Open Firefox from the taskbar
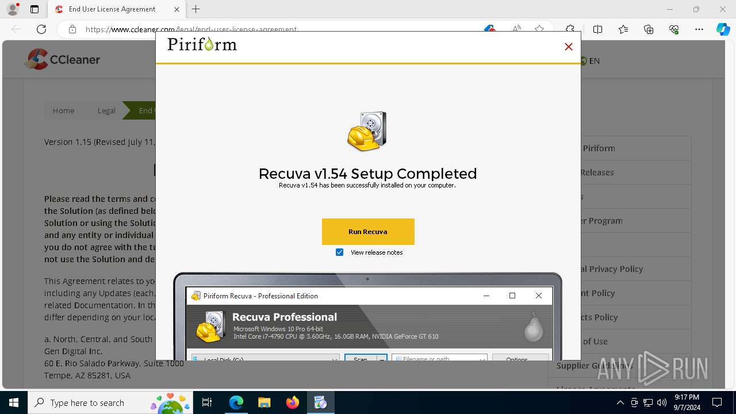The width and height of the screenshot is (736, 414). tap(293, 402)
